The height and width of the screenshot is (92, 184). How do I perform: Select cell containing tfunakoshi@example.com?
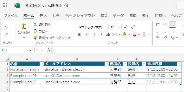click(x=77, y=69)
